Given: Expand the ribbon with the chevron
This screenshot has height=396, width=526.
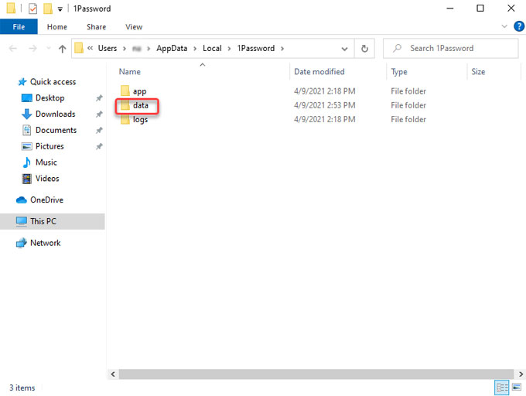Looking at the screenshot, I should [504, 26].
